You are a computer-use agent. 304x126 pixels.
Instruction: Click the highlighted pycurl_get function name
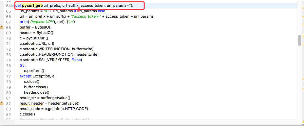(32, 6)
